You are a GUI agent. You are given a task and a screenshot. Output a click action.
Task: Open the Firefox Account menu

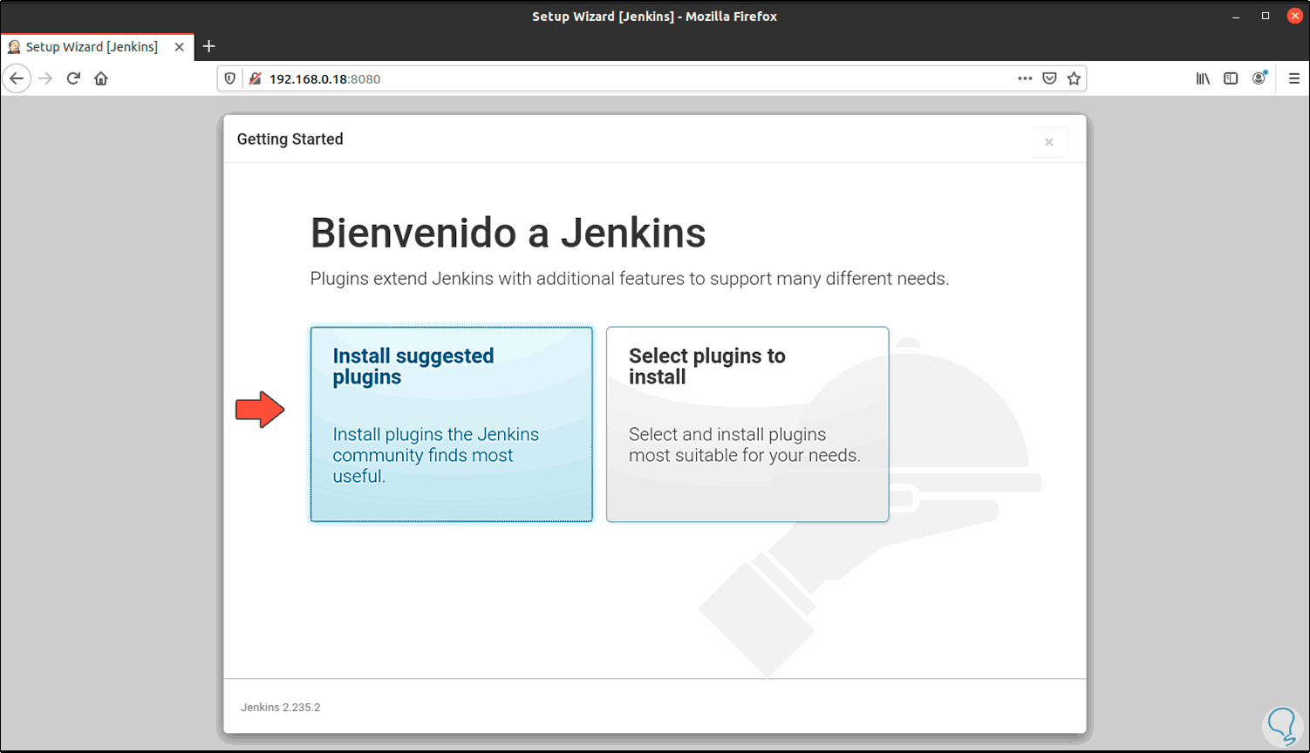coord(1259,78)
